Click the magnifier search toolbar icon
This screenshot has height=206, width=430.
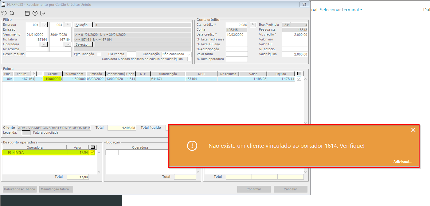pyautogui.click(x=12, y=13)
